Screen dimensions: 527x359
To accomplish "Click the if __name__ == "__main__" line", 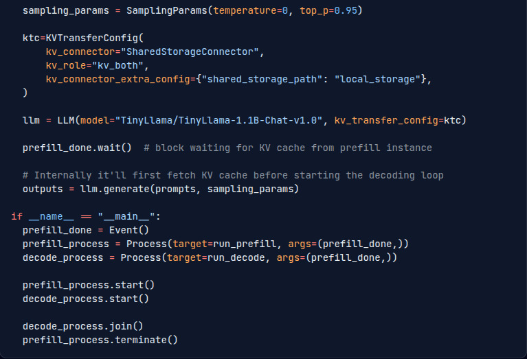I will pos(86,217).
